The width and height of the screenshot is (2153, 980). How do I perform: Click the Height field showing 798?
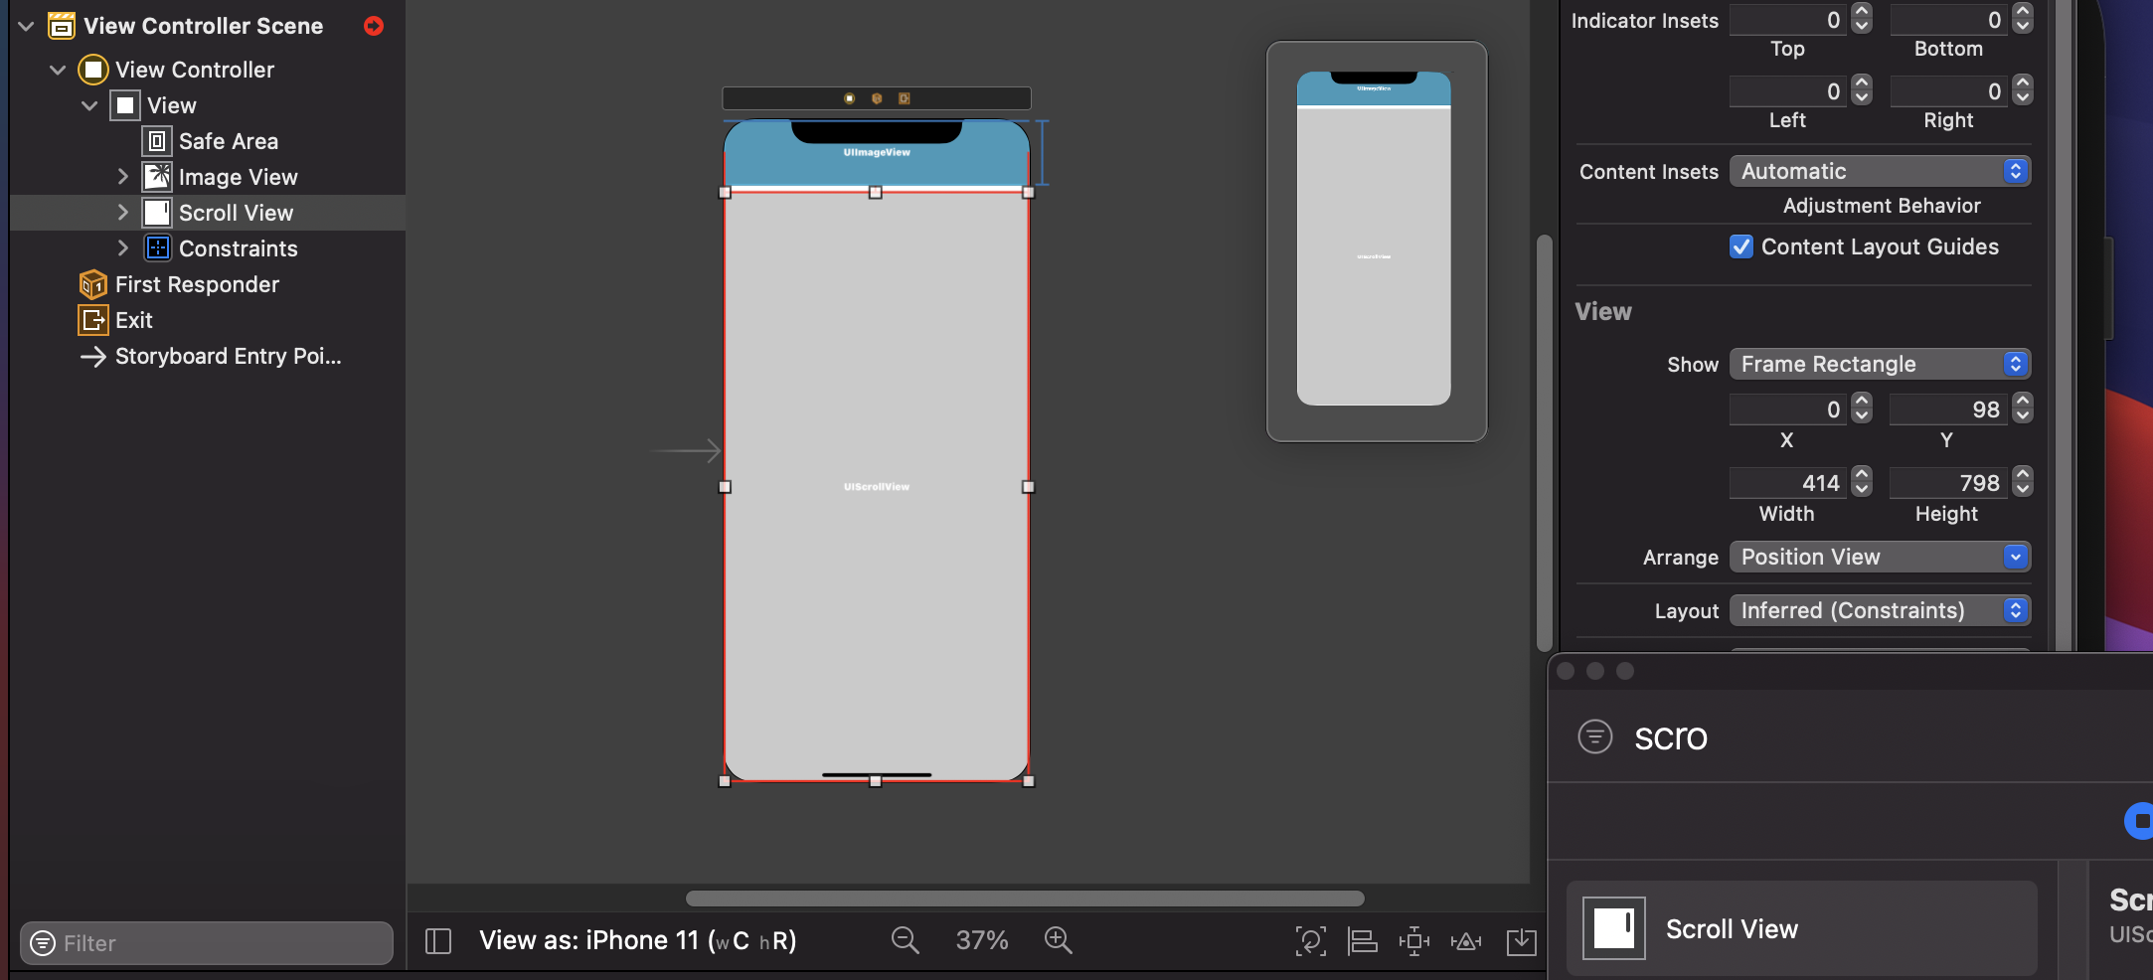[x=1948, y=483]
